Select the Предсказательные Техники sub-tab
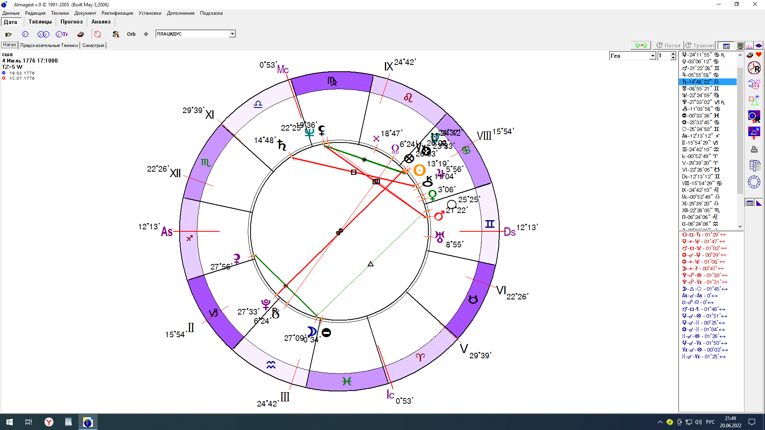765x430 pixels. click(x=49, y=45)
